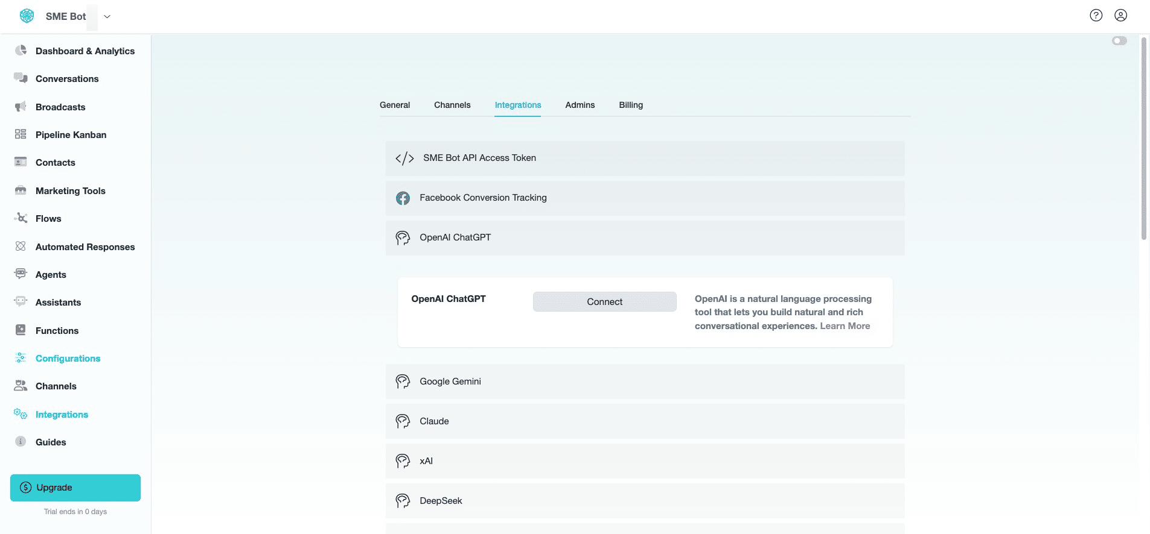Follow the Learn More link
This screenshot has height=534, width=1150.
point(845,326)
